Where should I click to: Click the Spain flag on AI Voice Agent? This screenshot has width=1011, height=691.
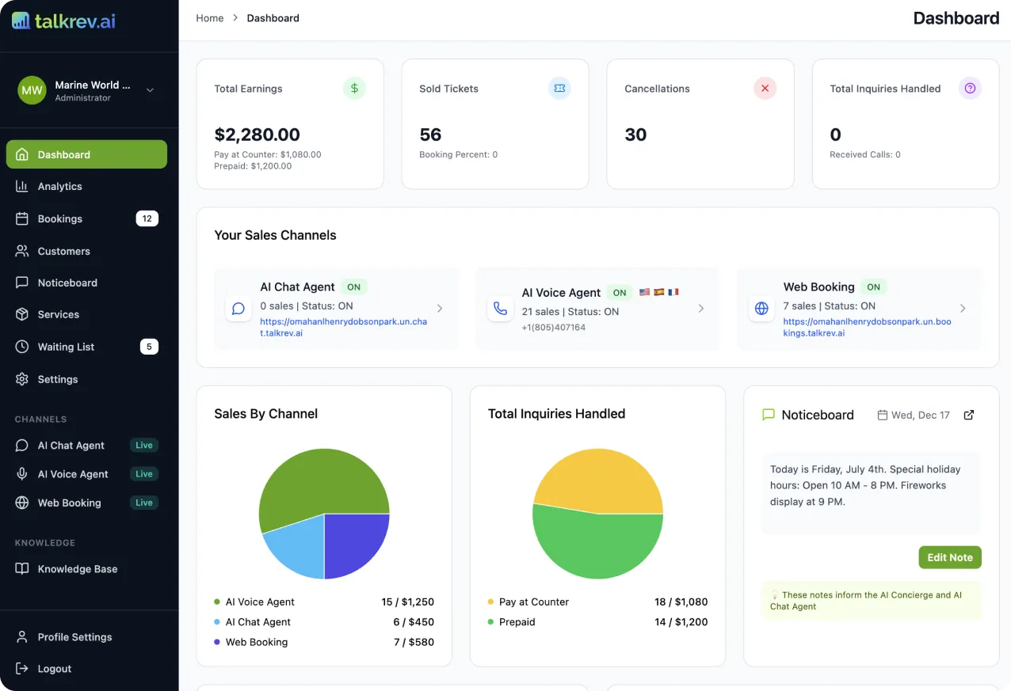(658, 292)
